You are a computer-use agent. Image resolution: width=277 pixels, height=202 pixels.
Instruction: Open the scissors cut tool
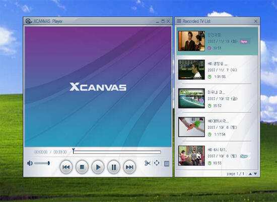click(148, 163)
